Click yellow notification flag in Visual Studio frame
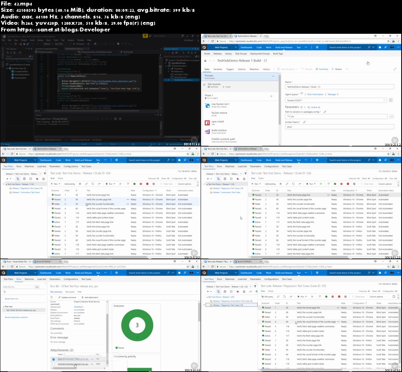Image resolution: width=402 pixels, height=372 pixels. click(x=145, y=36)
